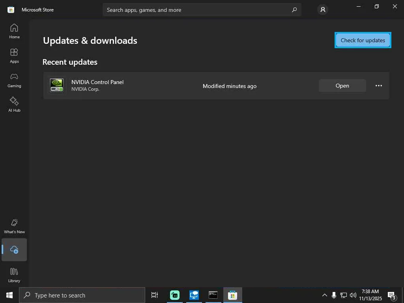404x303 pixels.
Task: Click the NVIDIA Control Panel title text
Action: [97, 82]
